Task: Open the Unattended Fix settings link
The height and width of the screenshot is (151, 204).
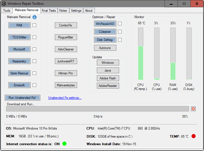Action: coord(65,98)
